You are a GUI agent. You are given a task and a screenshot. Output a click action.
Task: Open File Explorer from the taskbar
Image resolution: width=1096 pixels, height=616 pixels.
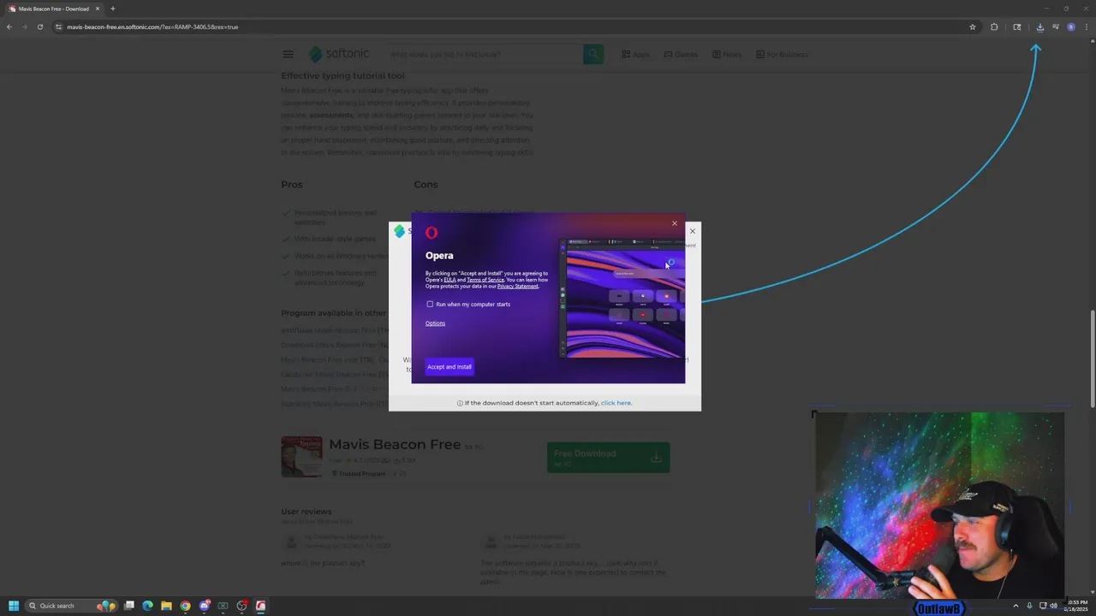tap(167, 606)
